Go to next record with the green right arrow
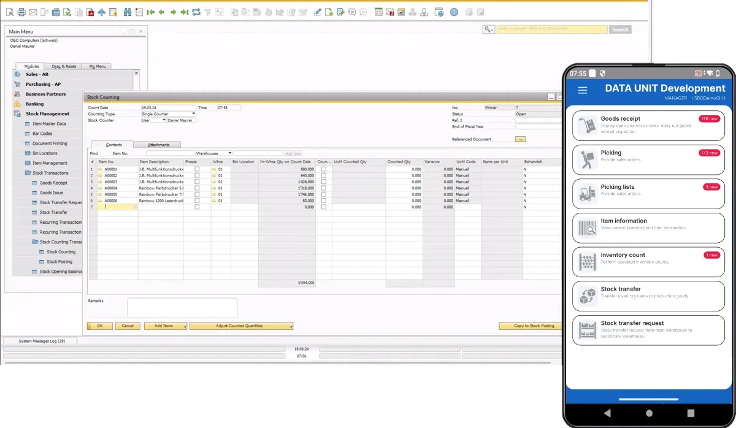The width and height of the screenshot is (736, 428). tap(173, 12)
